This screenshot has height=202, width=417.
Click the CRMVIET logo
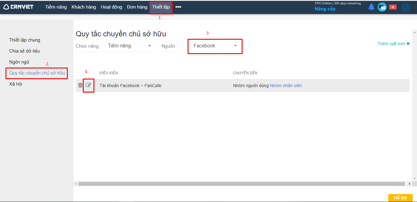click(x=18, y=7)
